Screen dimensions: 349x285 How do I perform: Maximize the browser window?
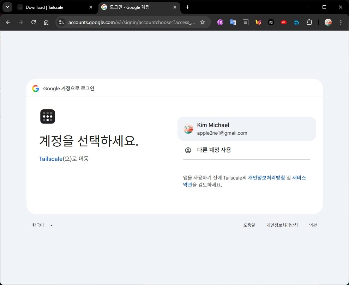point(324,7)
